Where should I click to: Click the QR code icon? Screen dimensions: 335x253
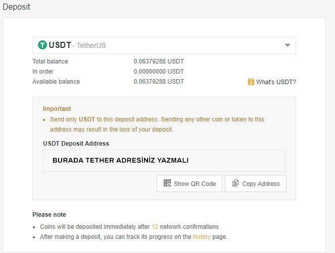click(167, 183)
